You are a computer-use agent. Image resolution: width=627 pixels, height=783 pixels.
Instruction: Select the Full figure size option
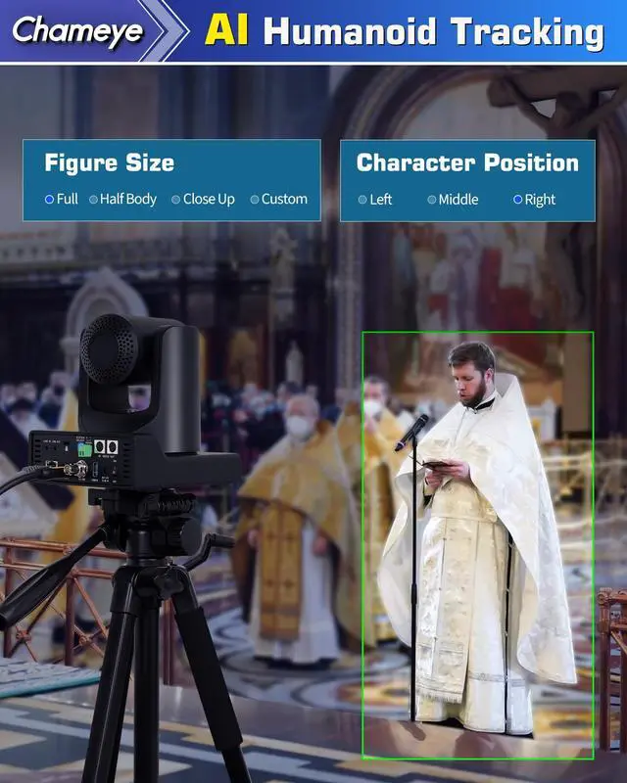point(50,199)
